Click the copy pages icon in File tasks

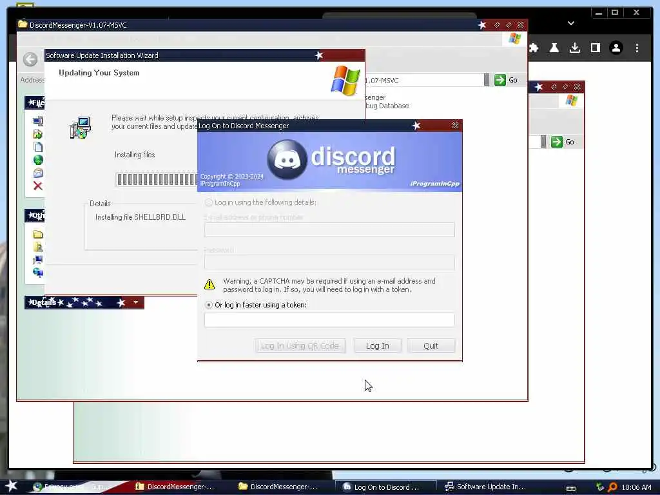[x=38, y=147]
